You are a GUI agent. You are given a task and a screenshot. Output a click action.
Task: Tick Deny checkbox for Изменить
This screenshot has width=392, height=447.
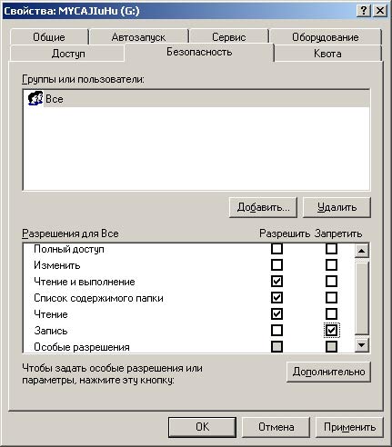331,265
